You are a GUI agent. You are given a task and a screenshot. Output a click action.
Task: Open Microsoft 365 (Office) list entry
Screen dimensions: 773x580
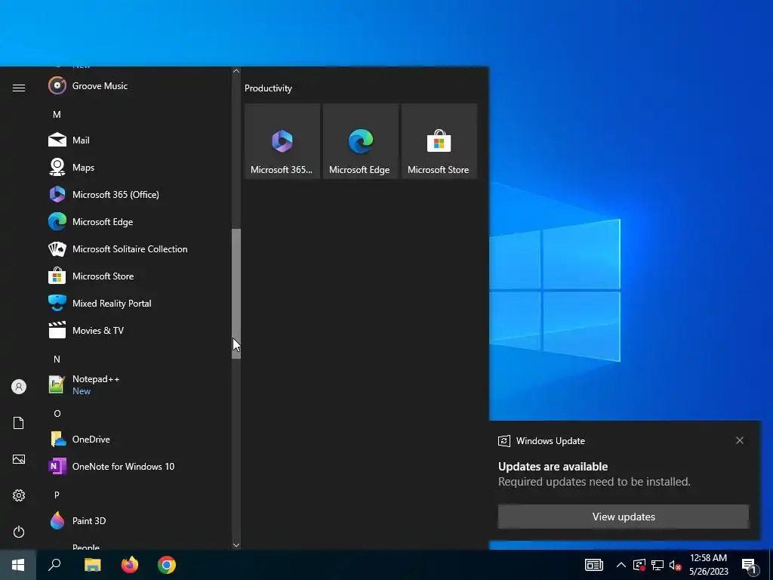(x=137, y=194)
